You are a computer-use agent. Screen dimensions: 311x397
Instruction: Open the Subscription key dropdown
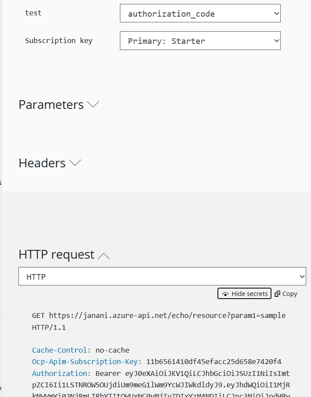200,40
